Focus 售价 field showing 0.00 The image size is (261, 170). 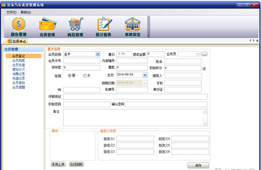click(x=124, y=54)
